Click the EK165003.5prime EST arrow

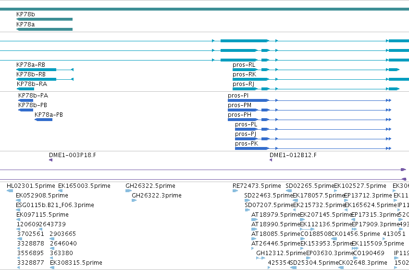[60, 191]
